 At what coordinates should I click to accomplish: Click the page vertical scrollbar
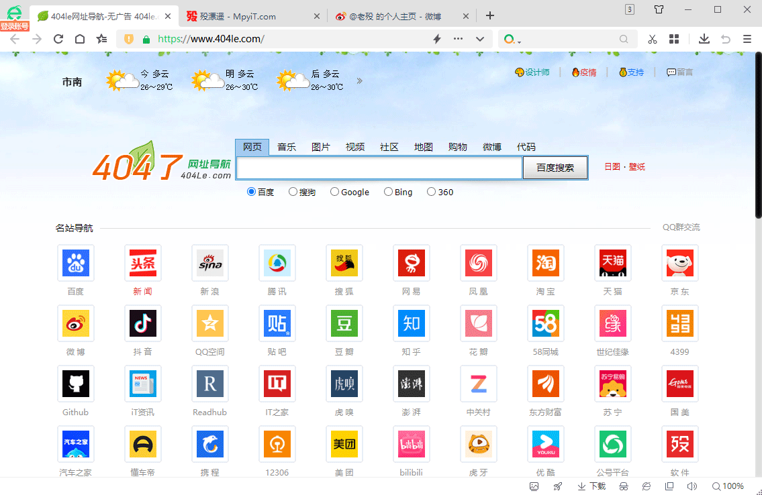coord(758,136)
